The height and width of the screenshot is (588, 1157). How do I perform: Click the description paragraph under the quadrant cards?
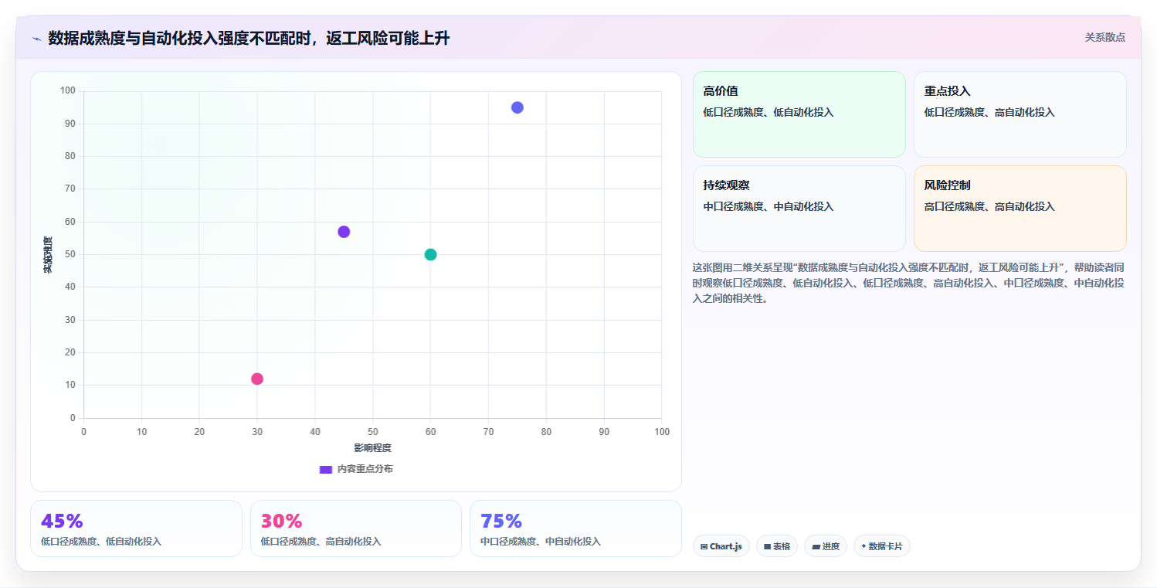point(908,283)
